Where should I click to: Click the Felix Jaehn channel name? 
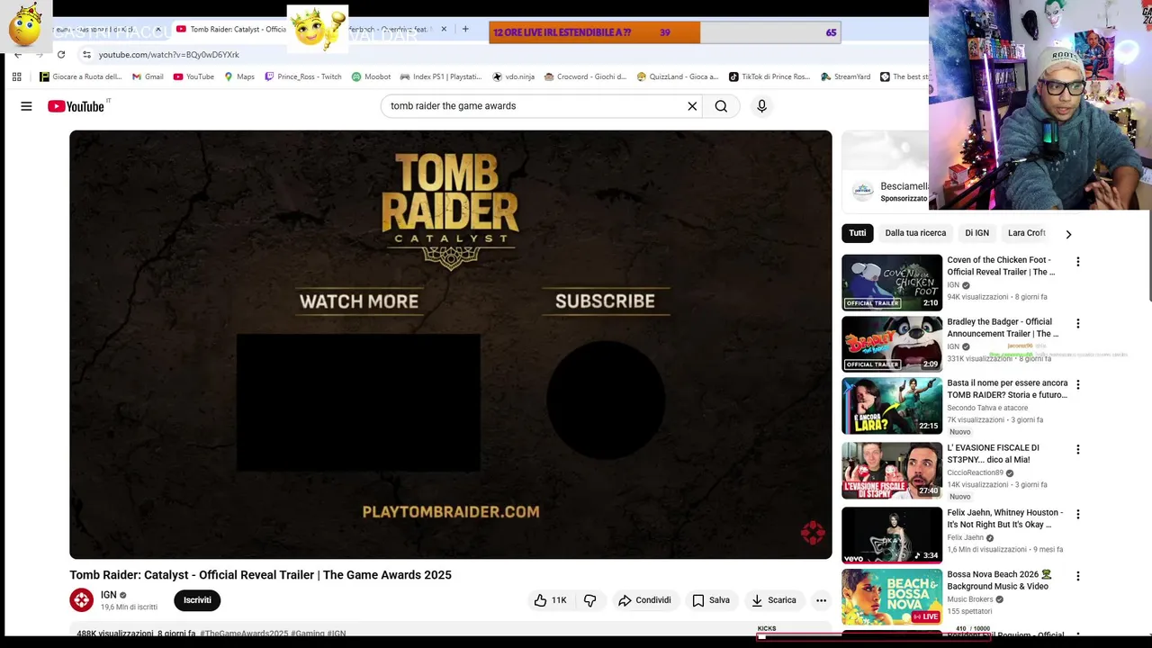pyautogui.click(x=965, y=537)
